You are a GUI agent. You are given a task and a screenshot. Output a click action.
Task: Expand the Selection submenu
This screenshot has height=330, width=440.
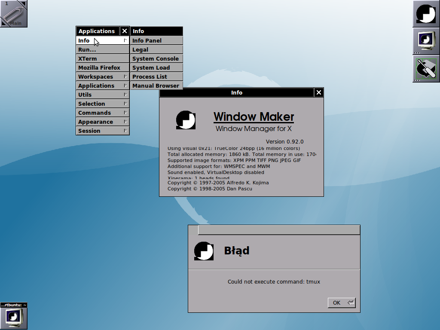102,104
